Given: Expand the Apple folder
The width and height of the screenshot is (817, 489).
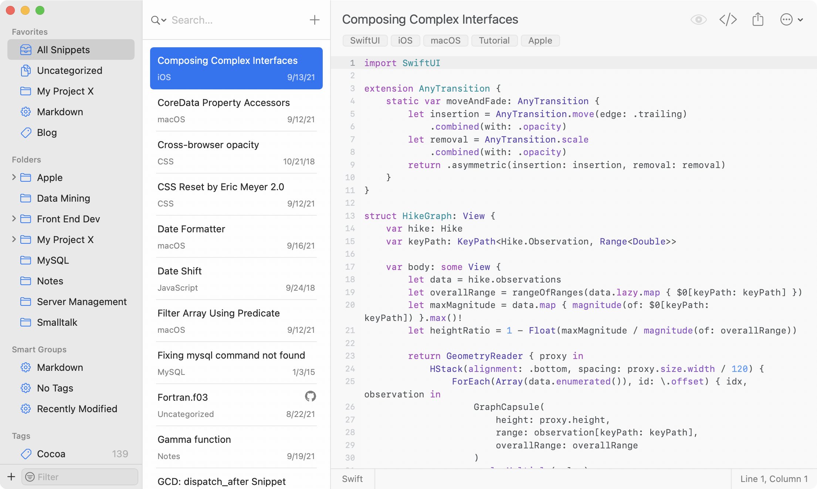Looking at the screenshot, I should tap(14, 177).
